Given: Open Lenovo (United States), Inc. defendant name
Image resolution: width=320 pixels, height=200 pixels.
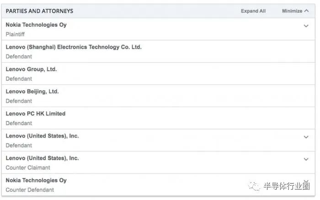Looking at the screenshot, I should (x=42, y=136).
